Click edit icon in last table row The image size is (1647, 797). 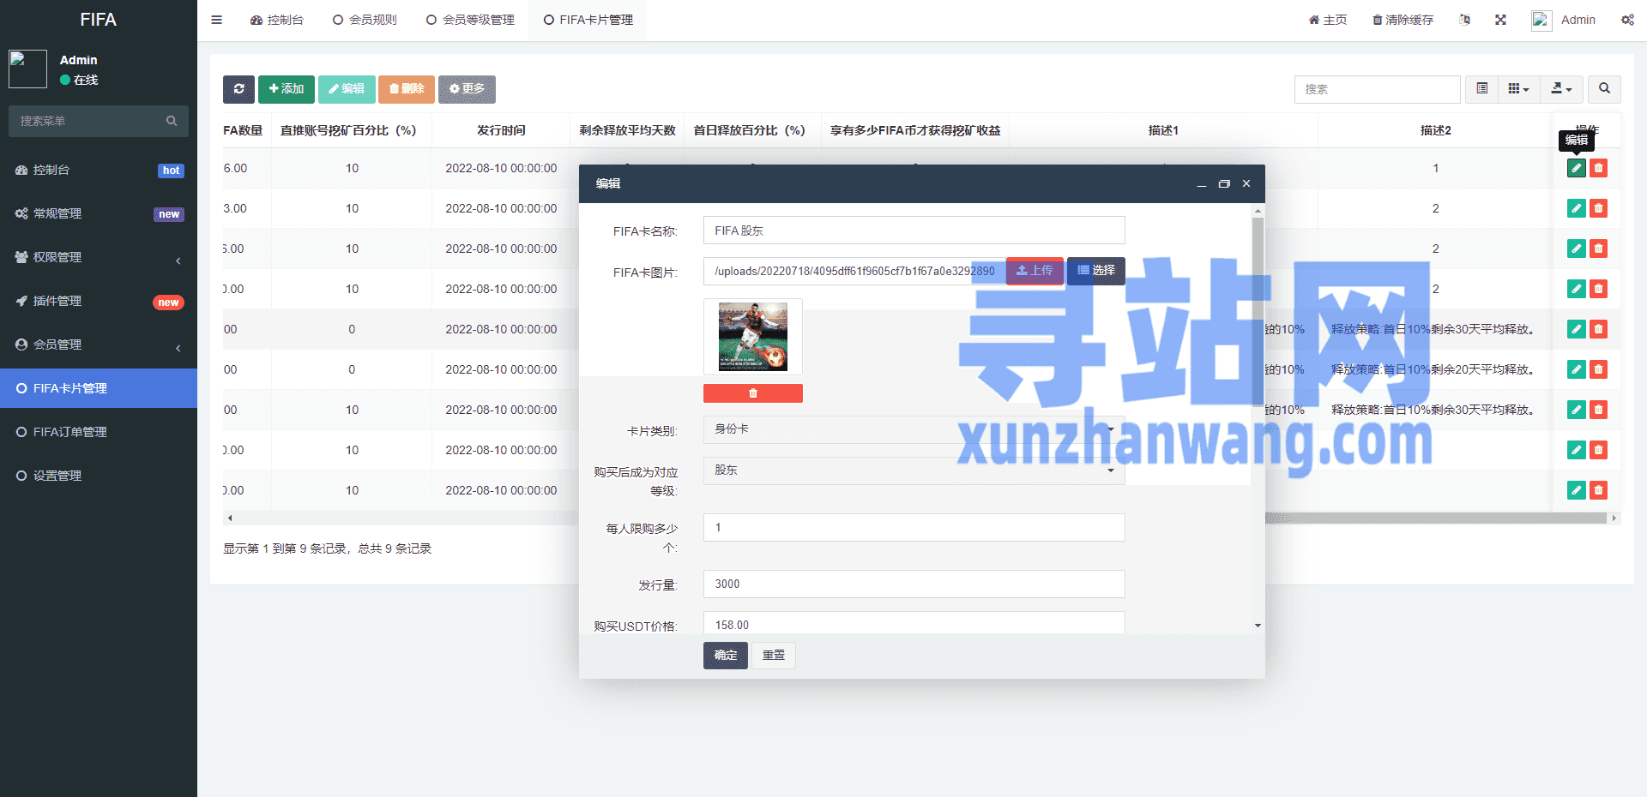(1576, 490)
